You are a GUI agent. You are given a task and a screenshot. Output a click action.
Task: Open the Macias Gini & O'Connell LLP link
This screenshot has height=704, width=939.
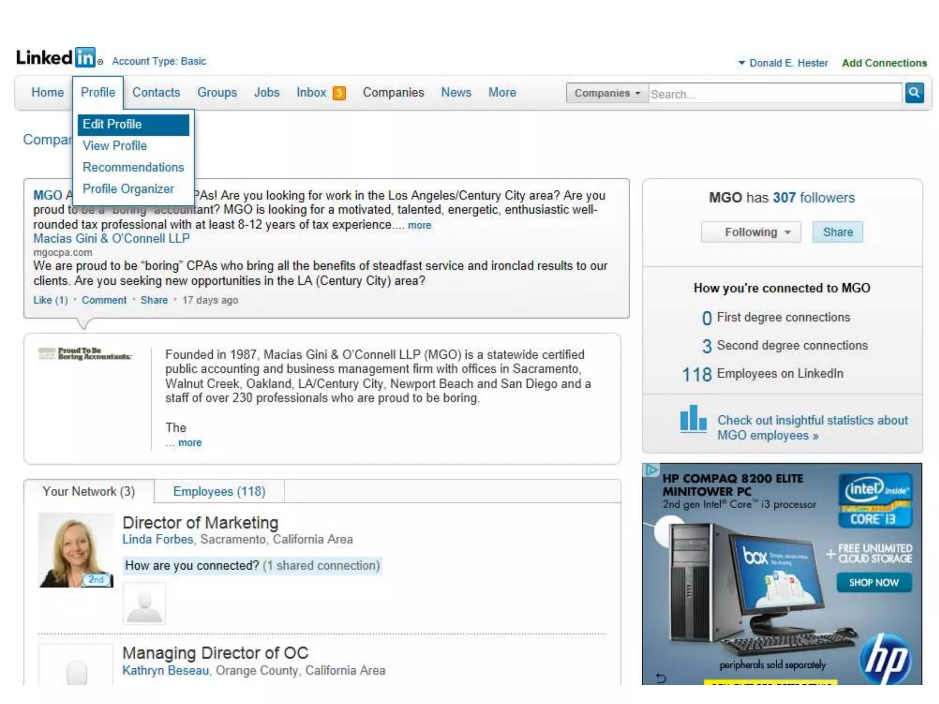[111, 238]
